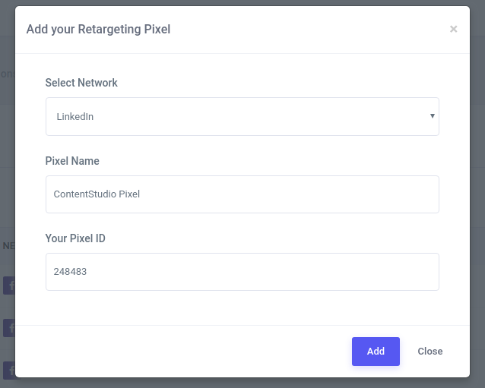485x388 pixels.
Task: Click the selected LinkedIn value
Action: (x=75, y=117)
